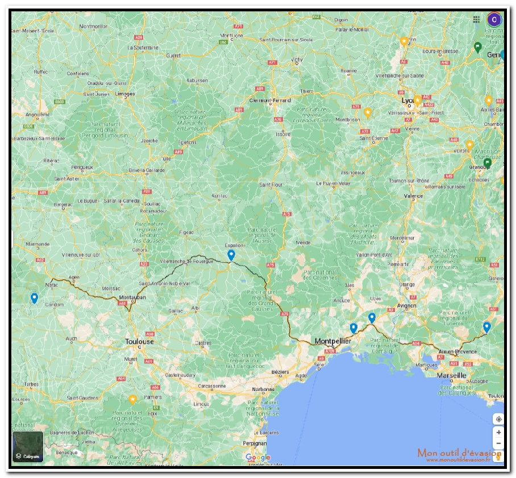Click the Castelnaudary town label
516x478 pixels.
pyautogui.click(x=180, y=375)
